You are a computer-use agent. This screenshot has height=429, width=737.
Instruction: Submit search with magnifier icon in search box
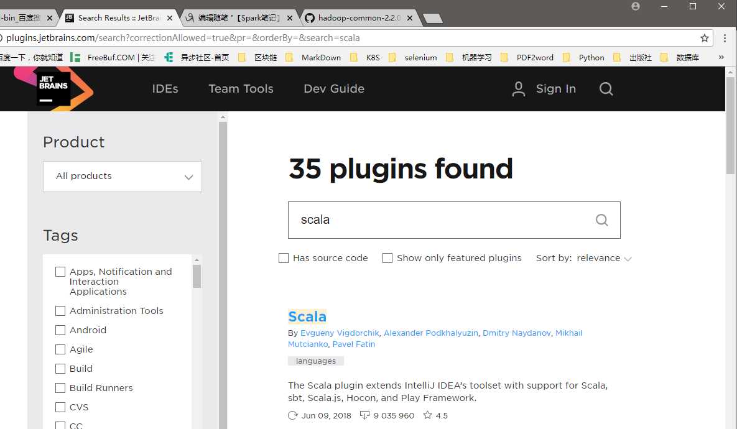601,220
